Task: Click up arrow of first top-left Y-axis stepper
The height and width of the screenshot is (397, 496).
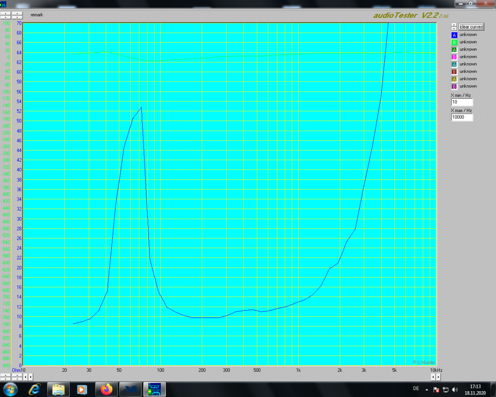Action: tap(5, 13)
